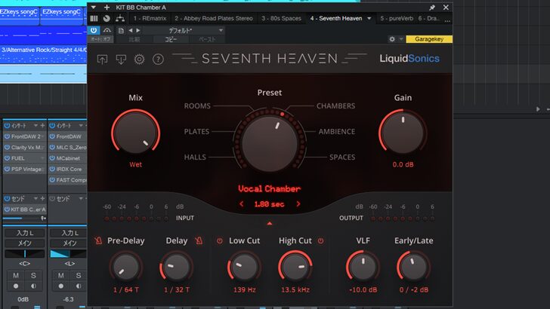Select the previous preset arrow

[x=131, y=30]
